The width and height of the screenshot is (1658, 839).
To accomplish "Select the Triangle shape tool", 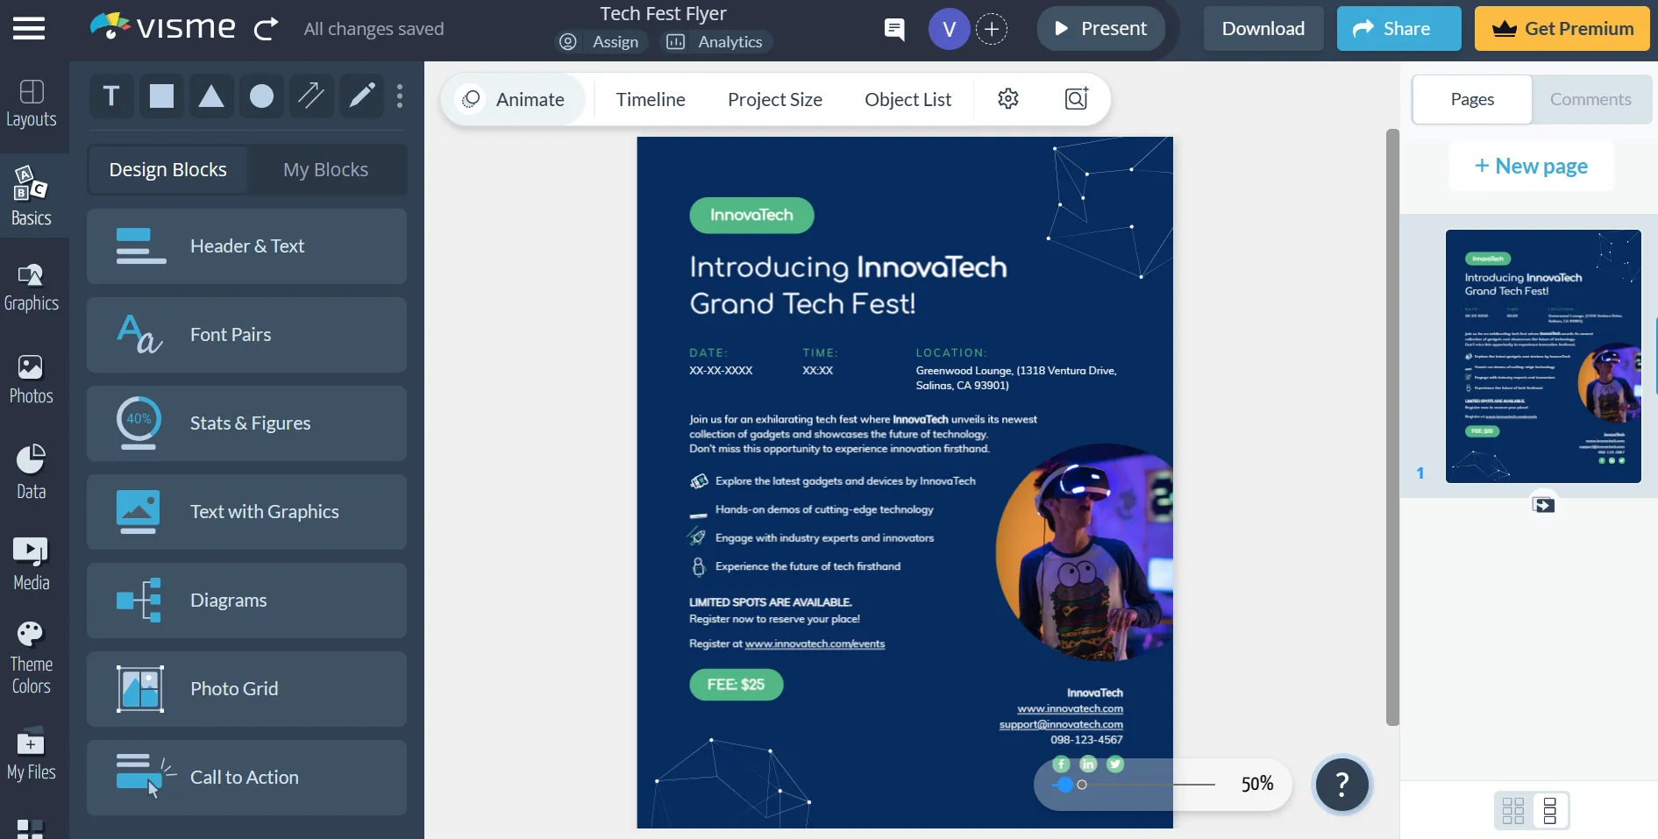I will coord(211,96).
